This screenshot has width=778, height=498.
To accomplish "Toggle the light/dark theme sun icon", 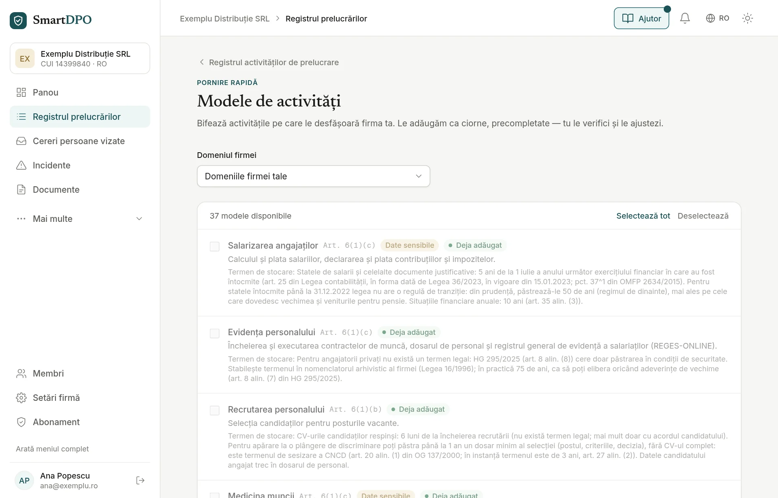I will pos(747,18).
